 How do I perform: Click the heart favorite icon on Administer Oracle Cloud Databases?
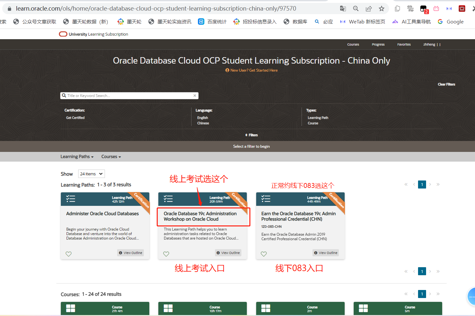(x=68, y=254)
